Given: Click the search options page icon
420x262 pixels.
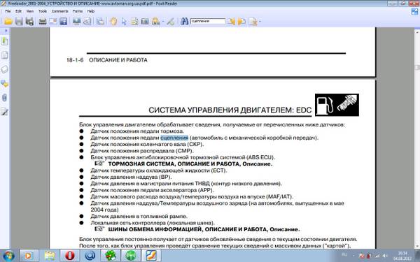Looking at the screenshot, I should [x=253, y=22].
